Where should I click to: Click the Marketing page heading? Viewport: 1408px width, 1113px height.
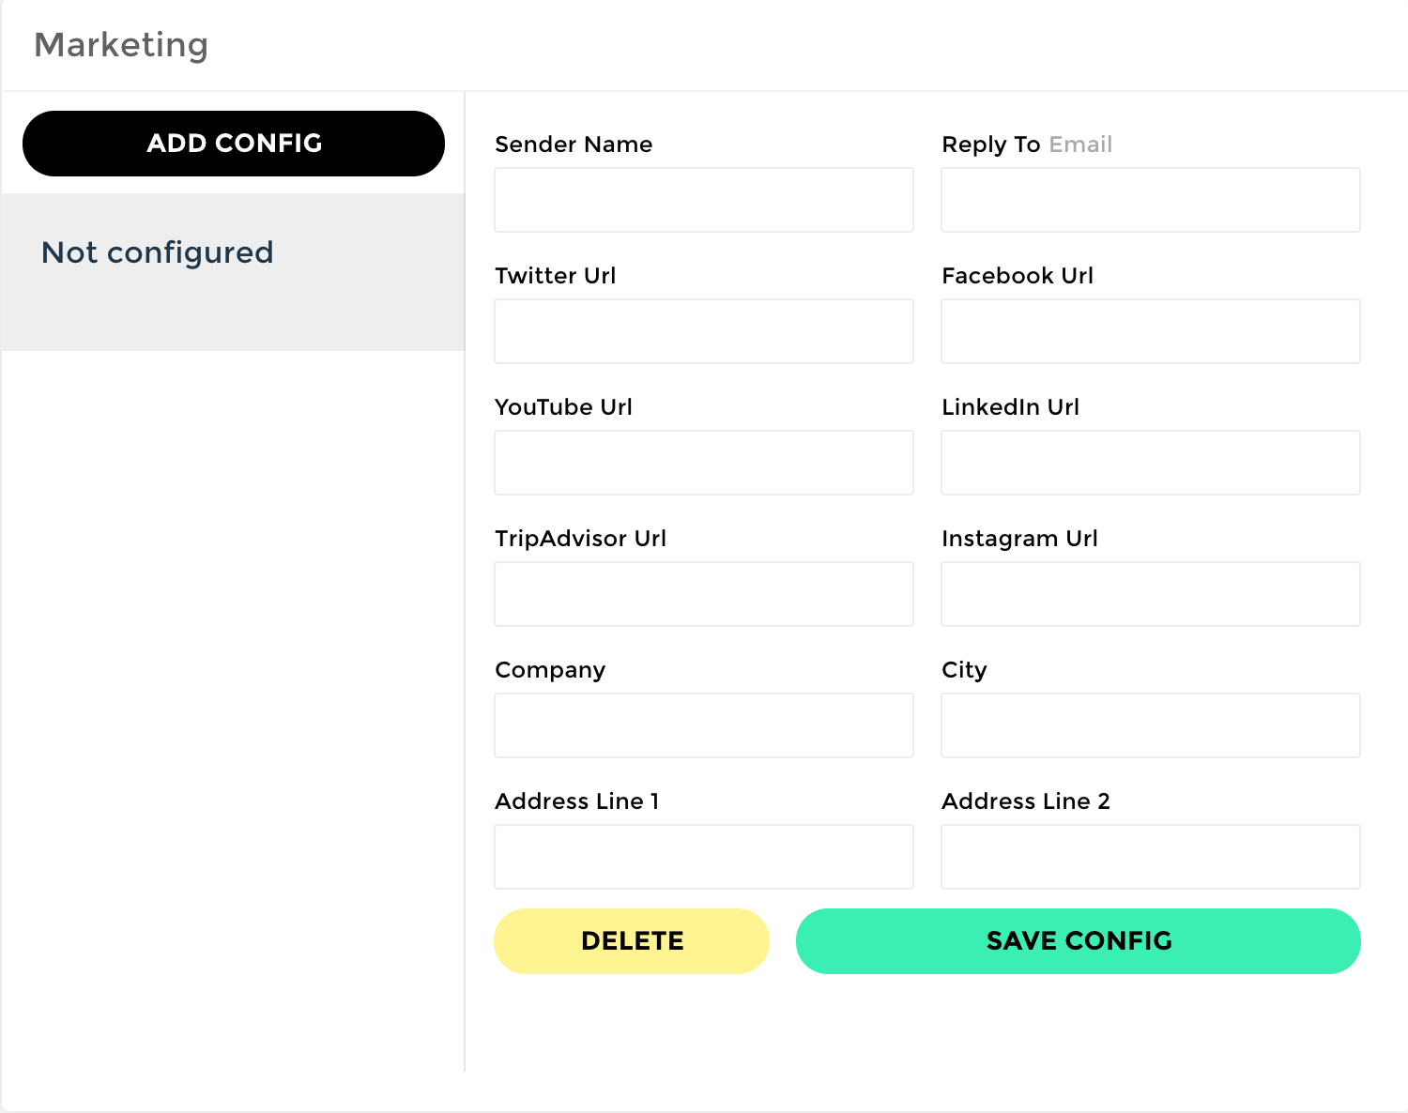point(121,45)
